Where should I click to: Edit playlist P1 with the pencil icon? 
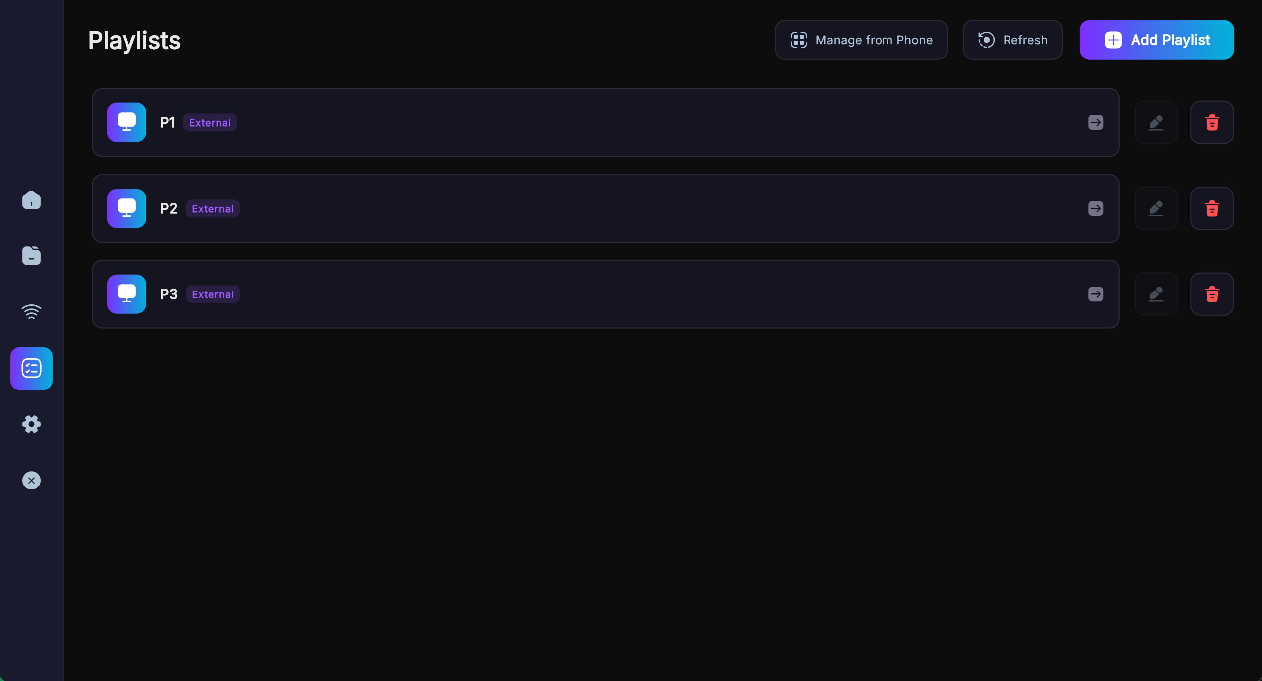(x=1156, y=122)
